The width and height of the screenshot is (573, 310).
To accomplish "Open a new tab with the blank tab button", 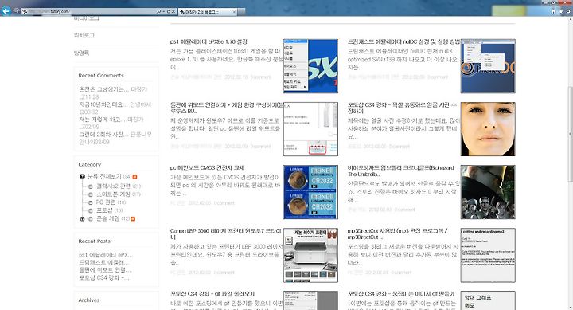I will [x=241, y=12].
